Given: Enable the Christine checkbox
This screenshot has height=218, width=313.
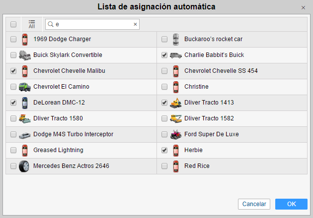Looking at the screenshot, I should coord(164,87).
